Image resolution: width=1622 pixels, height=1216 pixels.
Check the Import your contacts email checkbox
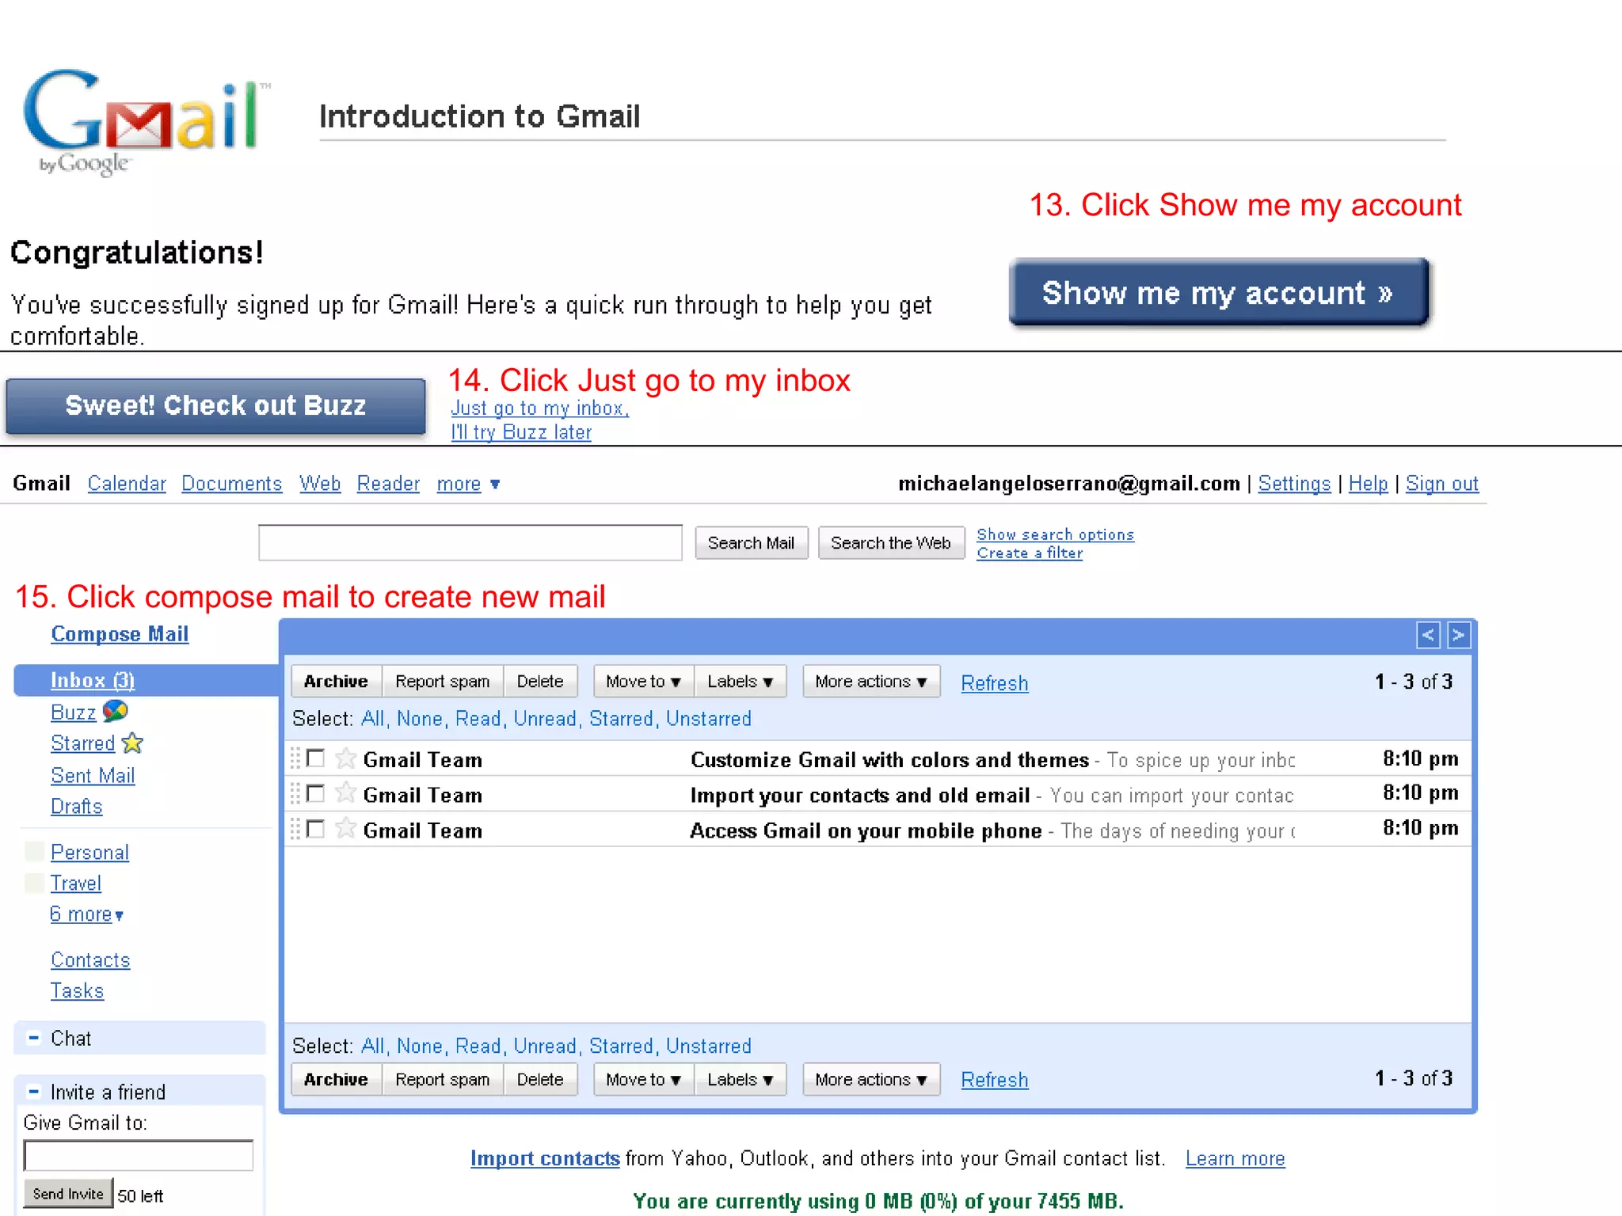coord(315,793)
